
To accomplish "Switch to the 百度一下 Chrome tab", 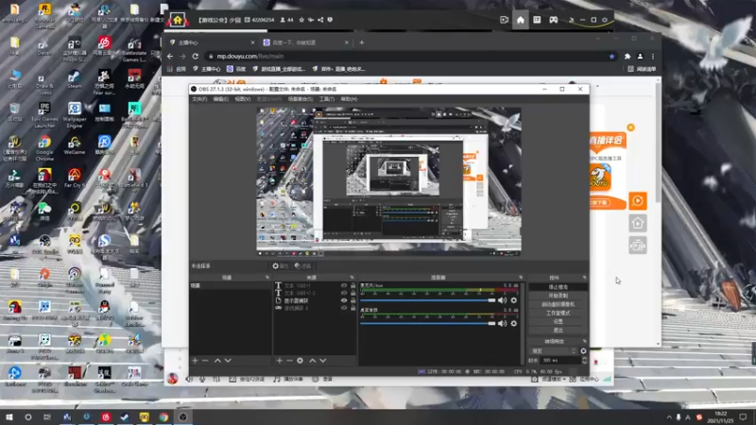I will coord(304,42).
